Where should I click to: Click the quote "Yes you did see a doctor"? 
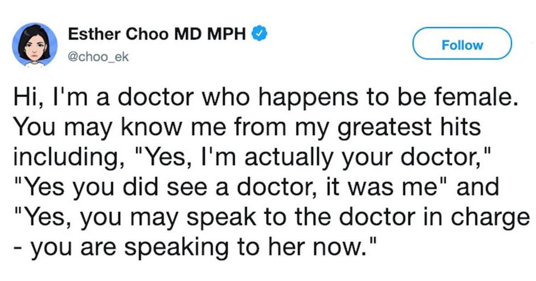tap(171, 186)
